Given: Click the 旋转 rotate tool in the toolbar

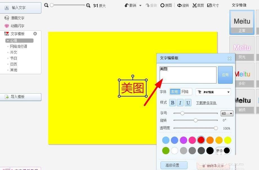Looking at the screenshot, I should pyautogui.click(x=183, y=5).
